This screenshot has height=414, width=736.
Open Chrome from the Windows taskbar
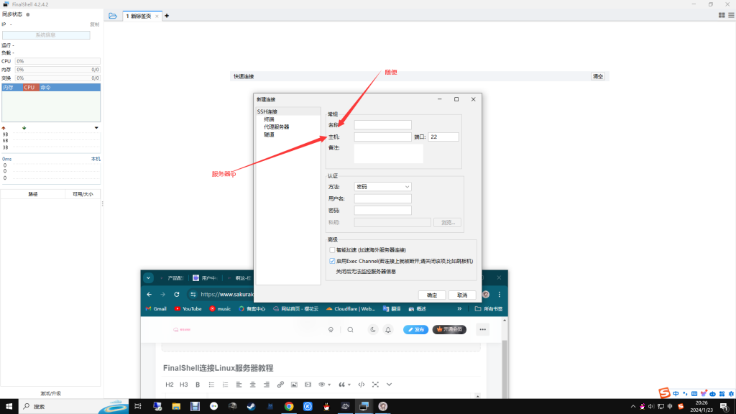pyautogui.click(x=289, y=406)
